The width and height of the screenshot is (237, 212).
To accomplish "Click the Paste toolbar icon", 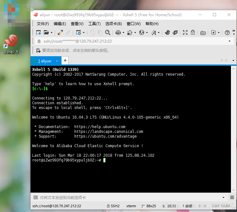I will [x=100, y=32].
